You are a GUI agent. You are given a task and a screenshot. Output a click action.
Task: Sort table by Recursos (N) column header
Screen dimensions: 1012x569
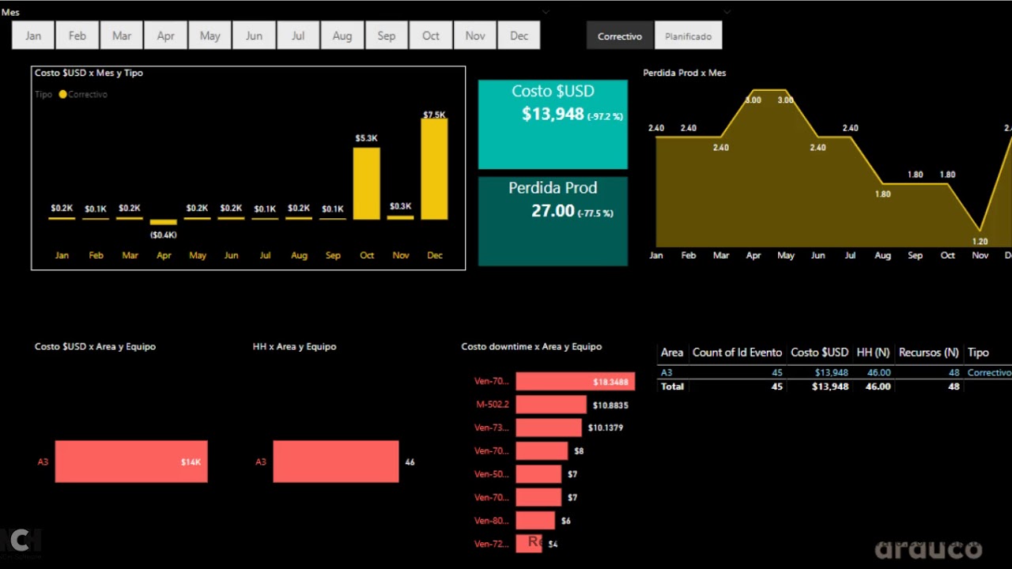[929, 352]
